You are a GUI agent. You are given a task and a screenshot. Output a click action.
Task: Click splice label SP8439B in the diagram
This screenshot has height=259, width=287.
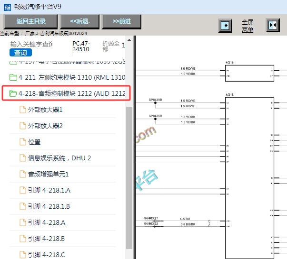pos(155,100)
